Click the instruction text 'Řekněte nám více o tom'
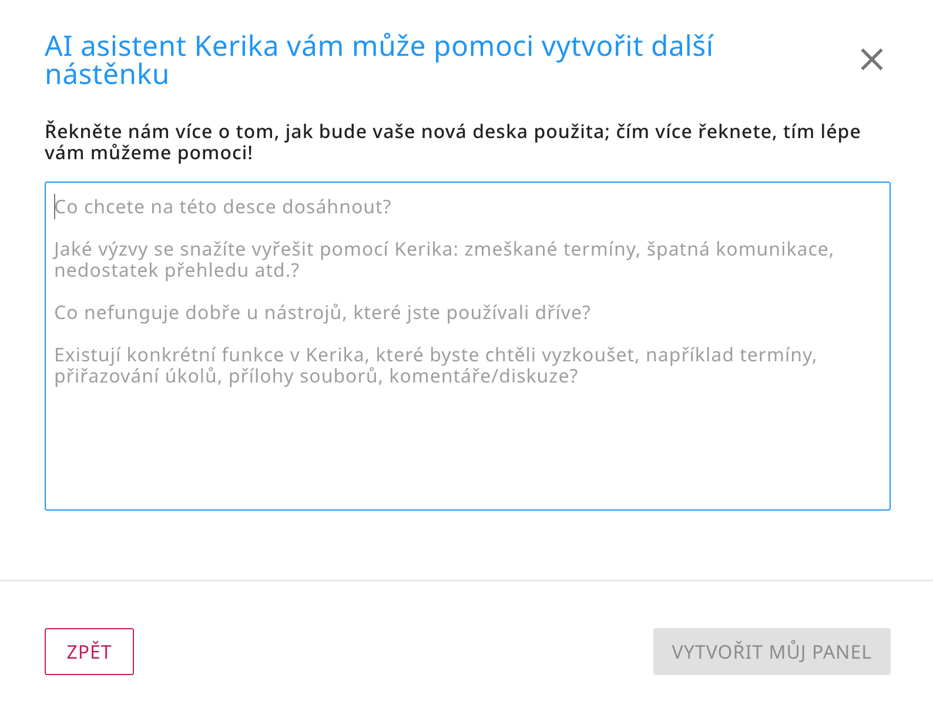Screen dimensions: 933x718 pyautogui.click(x=452, y=132)
